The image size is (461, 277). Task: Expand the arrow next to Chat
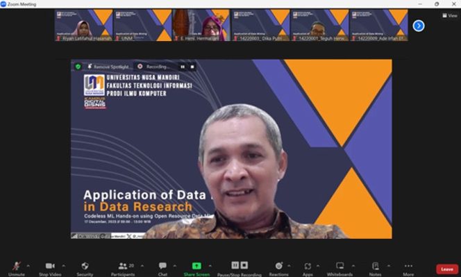click(x=175, y=266)
